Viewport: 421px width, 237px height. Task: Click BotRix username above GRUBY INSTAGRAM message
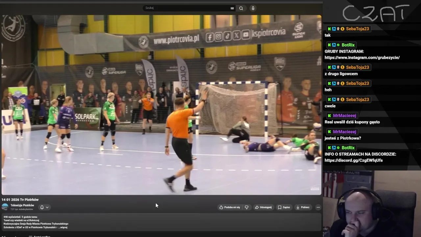tap(348, 45)
